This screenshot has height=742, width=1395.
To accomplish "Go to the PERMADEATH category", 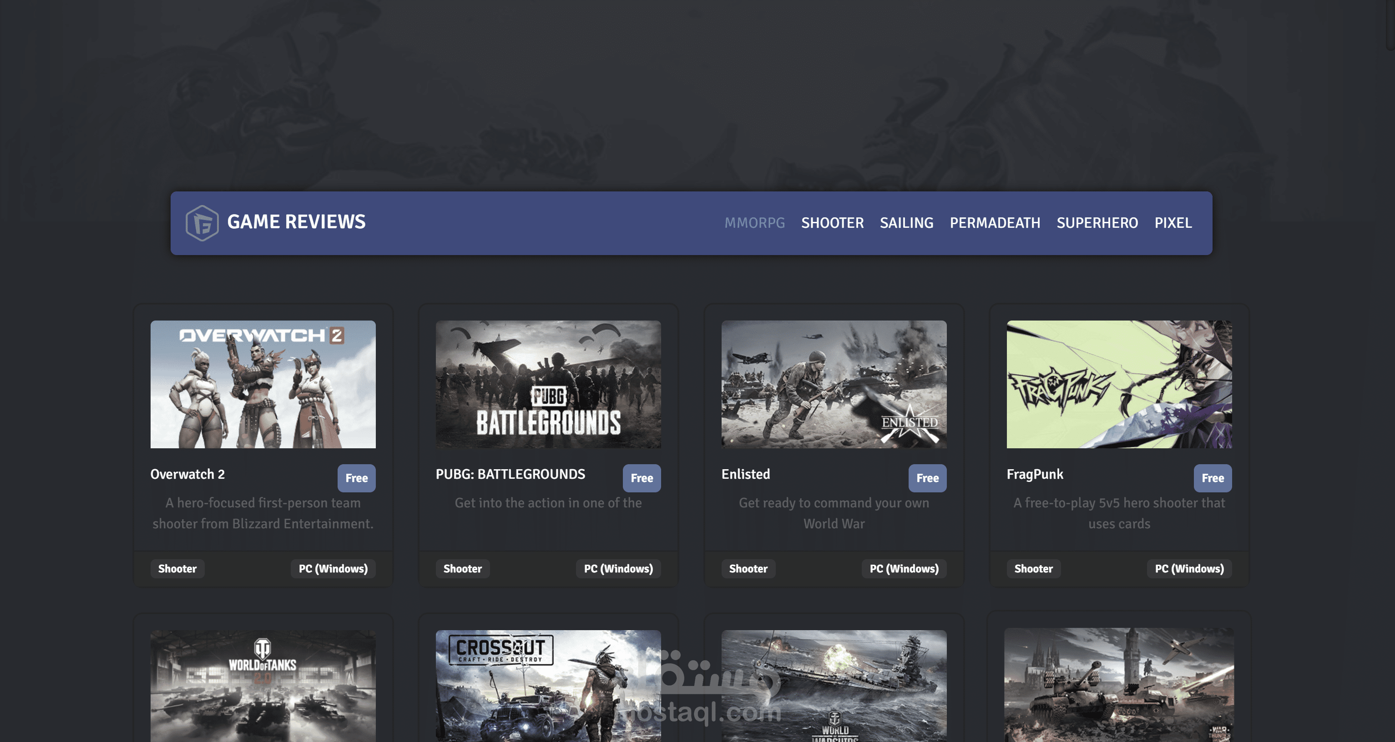I will click(995, 223).
